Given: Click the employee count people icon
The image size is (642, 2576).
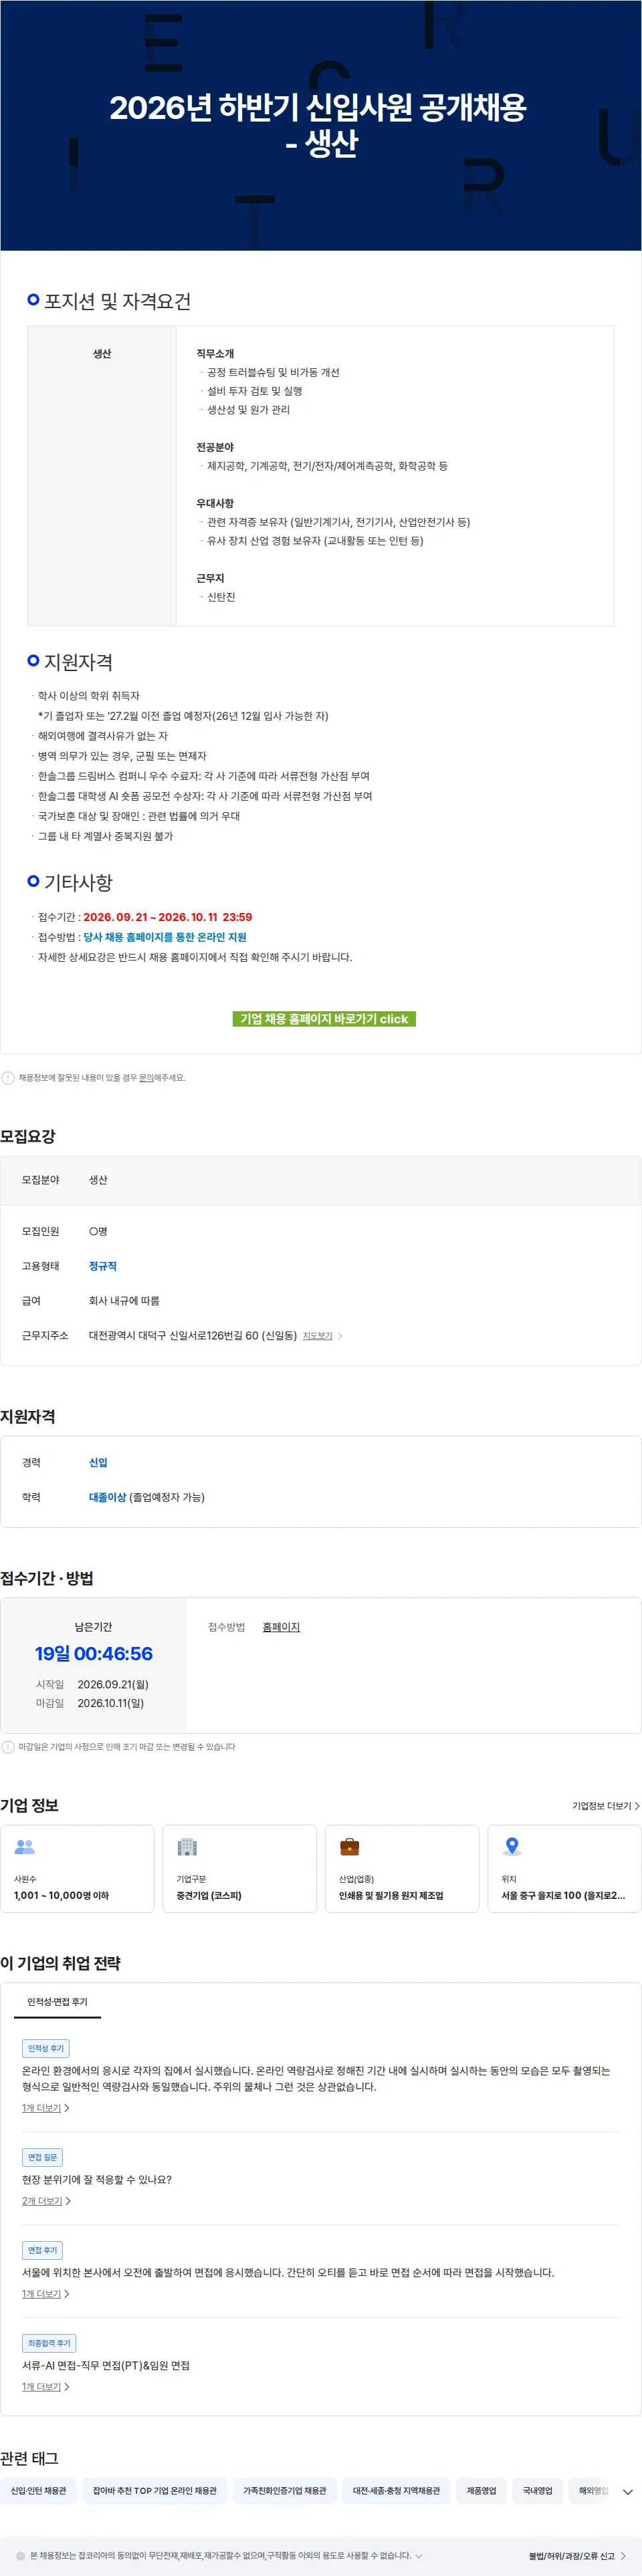Looking at the screenshot, I should tap(25, 1846).
